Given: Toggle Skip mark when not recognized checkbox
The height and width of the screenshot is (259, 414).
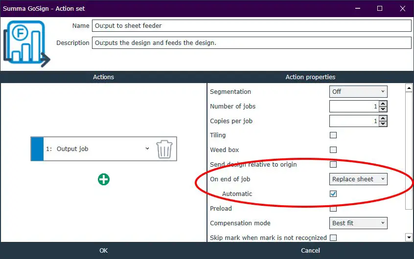Looking at the screenshot, I should [x=333, y=237].
